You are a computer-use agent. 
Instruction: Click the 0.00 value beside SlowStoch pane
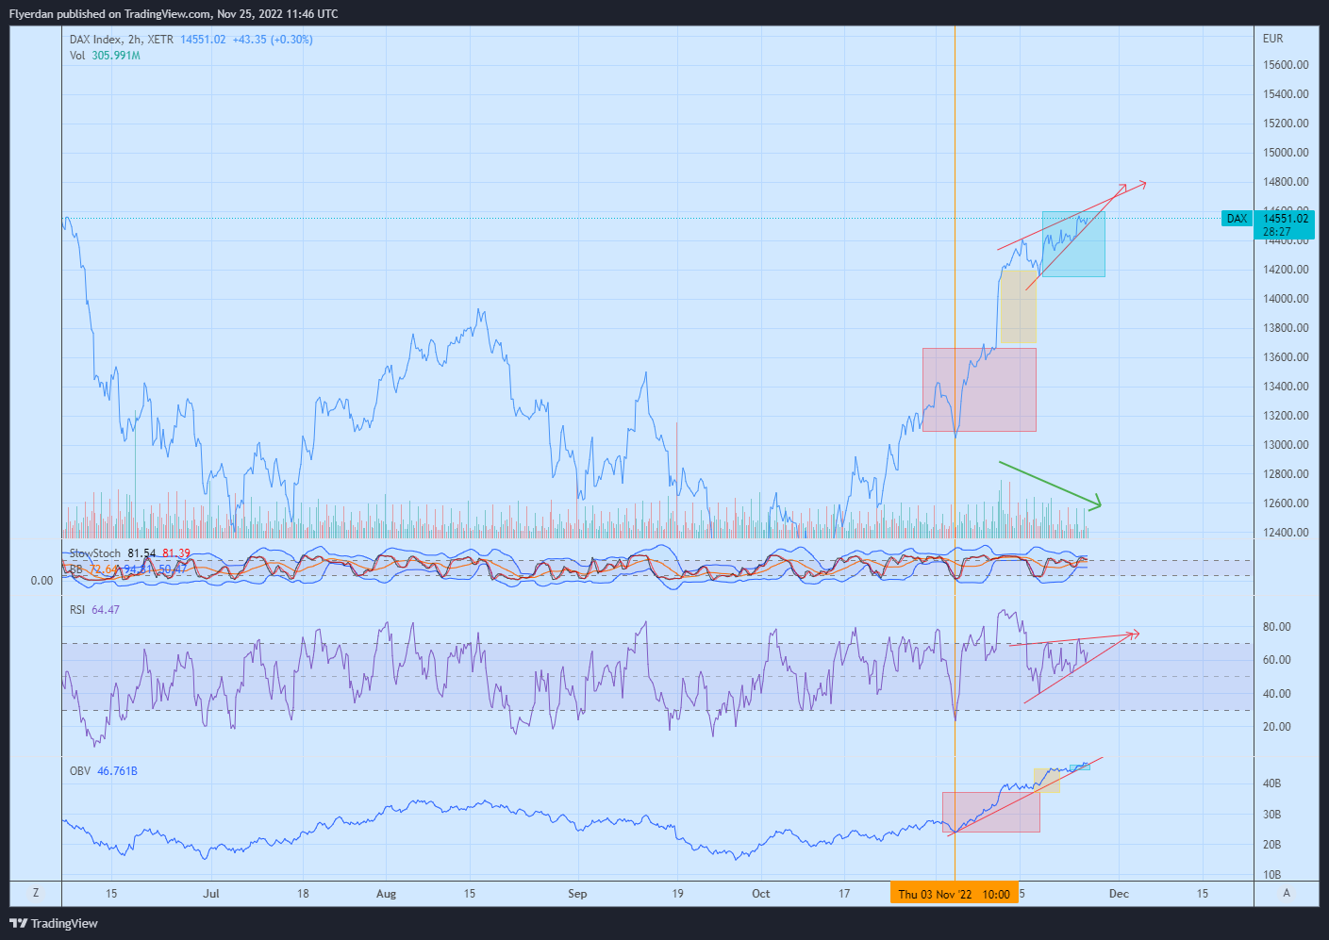(42, 581)
